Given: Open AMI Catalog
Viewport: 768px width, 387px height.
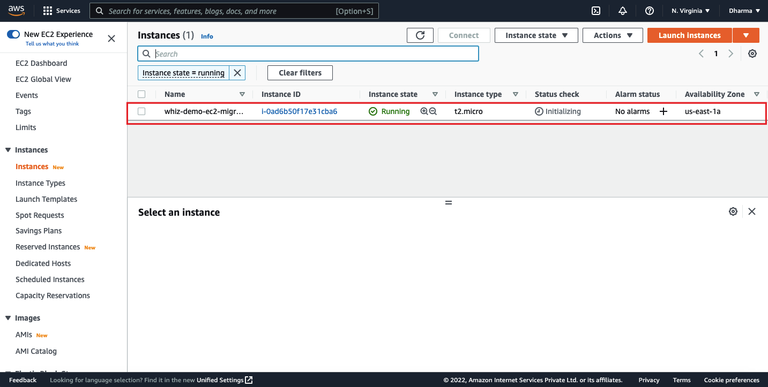Looking at the screenshot, I should tap(36, 351).
